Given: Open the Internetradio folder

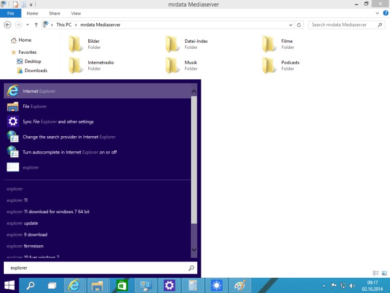Looking at the screenshot, I should click(x=91, y=65).
